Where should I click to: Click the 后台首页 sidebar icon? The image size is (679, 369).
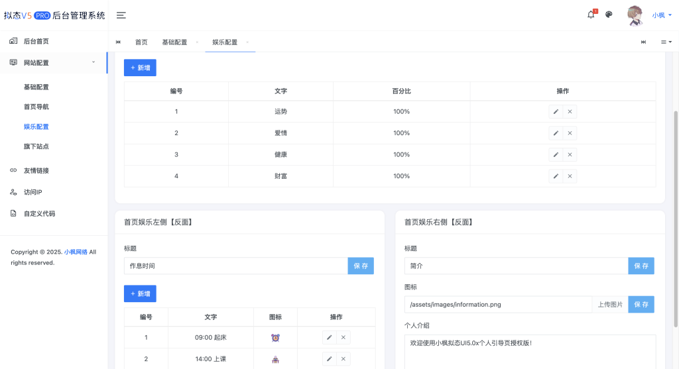13,40
